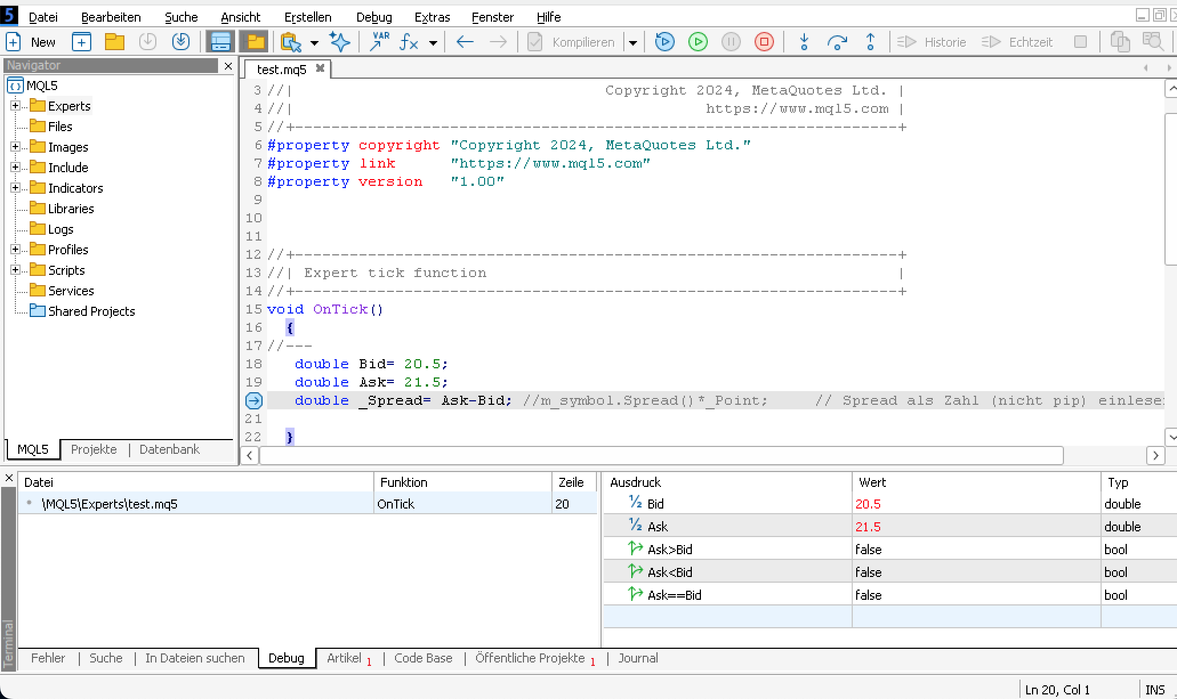Viewport: 1177px width, 699px height.
Task: Click the Step Over curved arrow icon
Action: pyautogui.click(x=837, y=42)
